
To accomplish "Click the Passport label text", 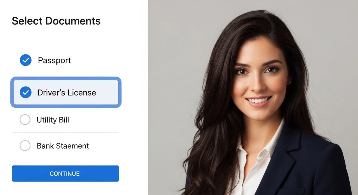I will [54, 60].
